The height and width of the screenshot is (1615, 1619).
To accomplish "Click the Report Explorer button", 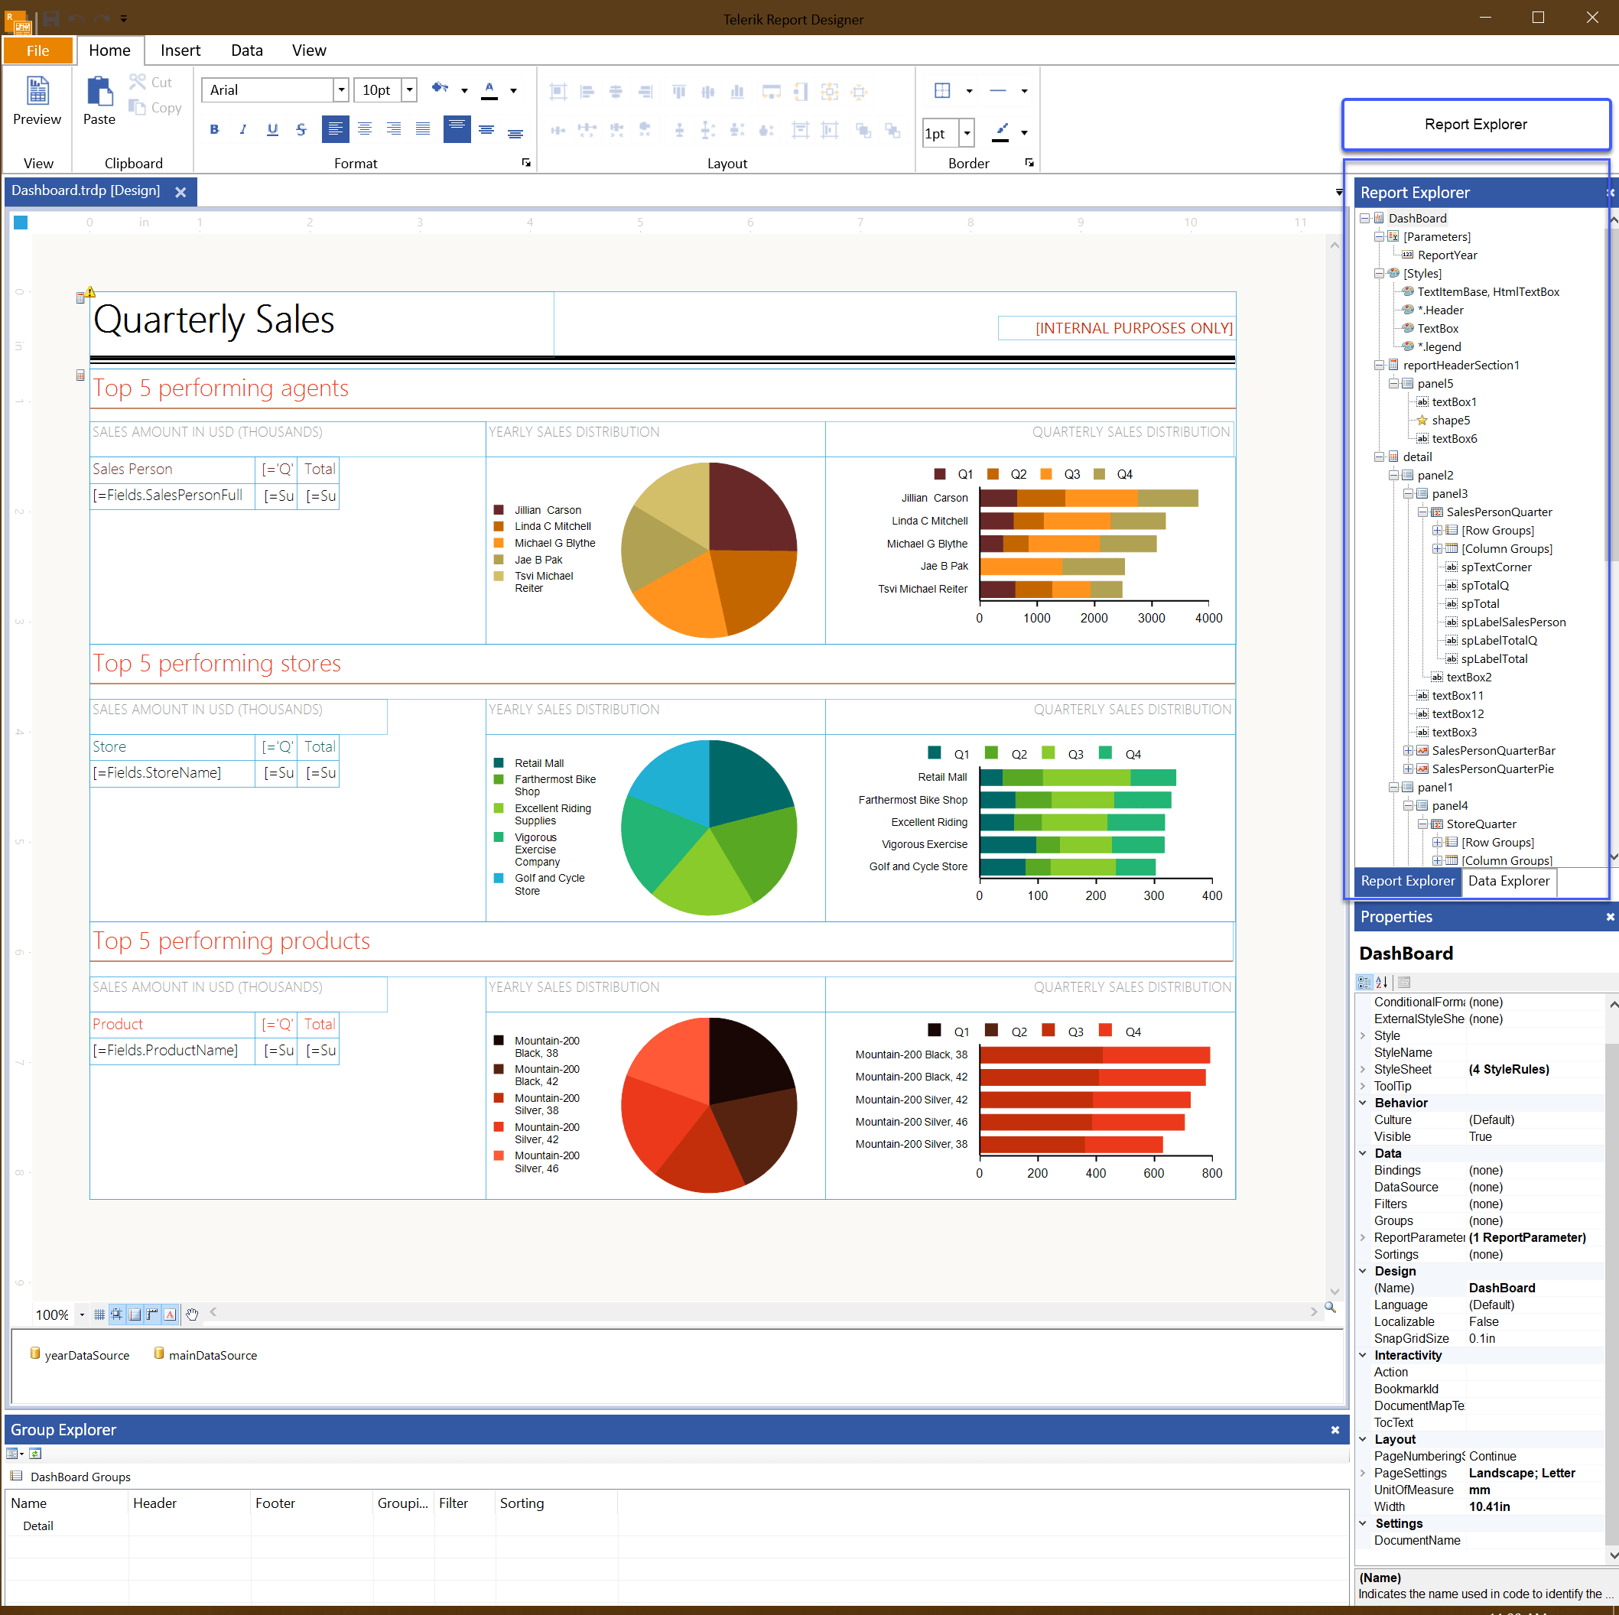I will [1476, 124].
